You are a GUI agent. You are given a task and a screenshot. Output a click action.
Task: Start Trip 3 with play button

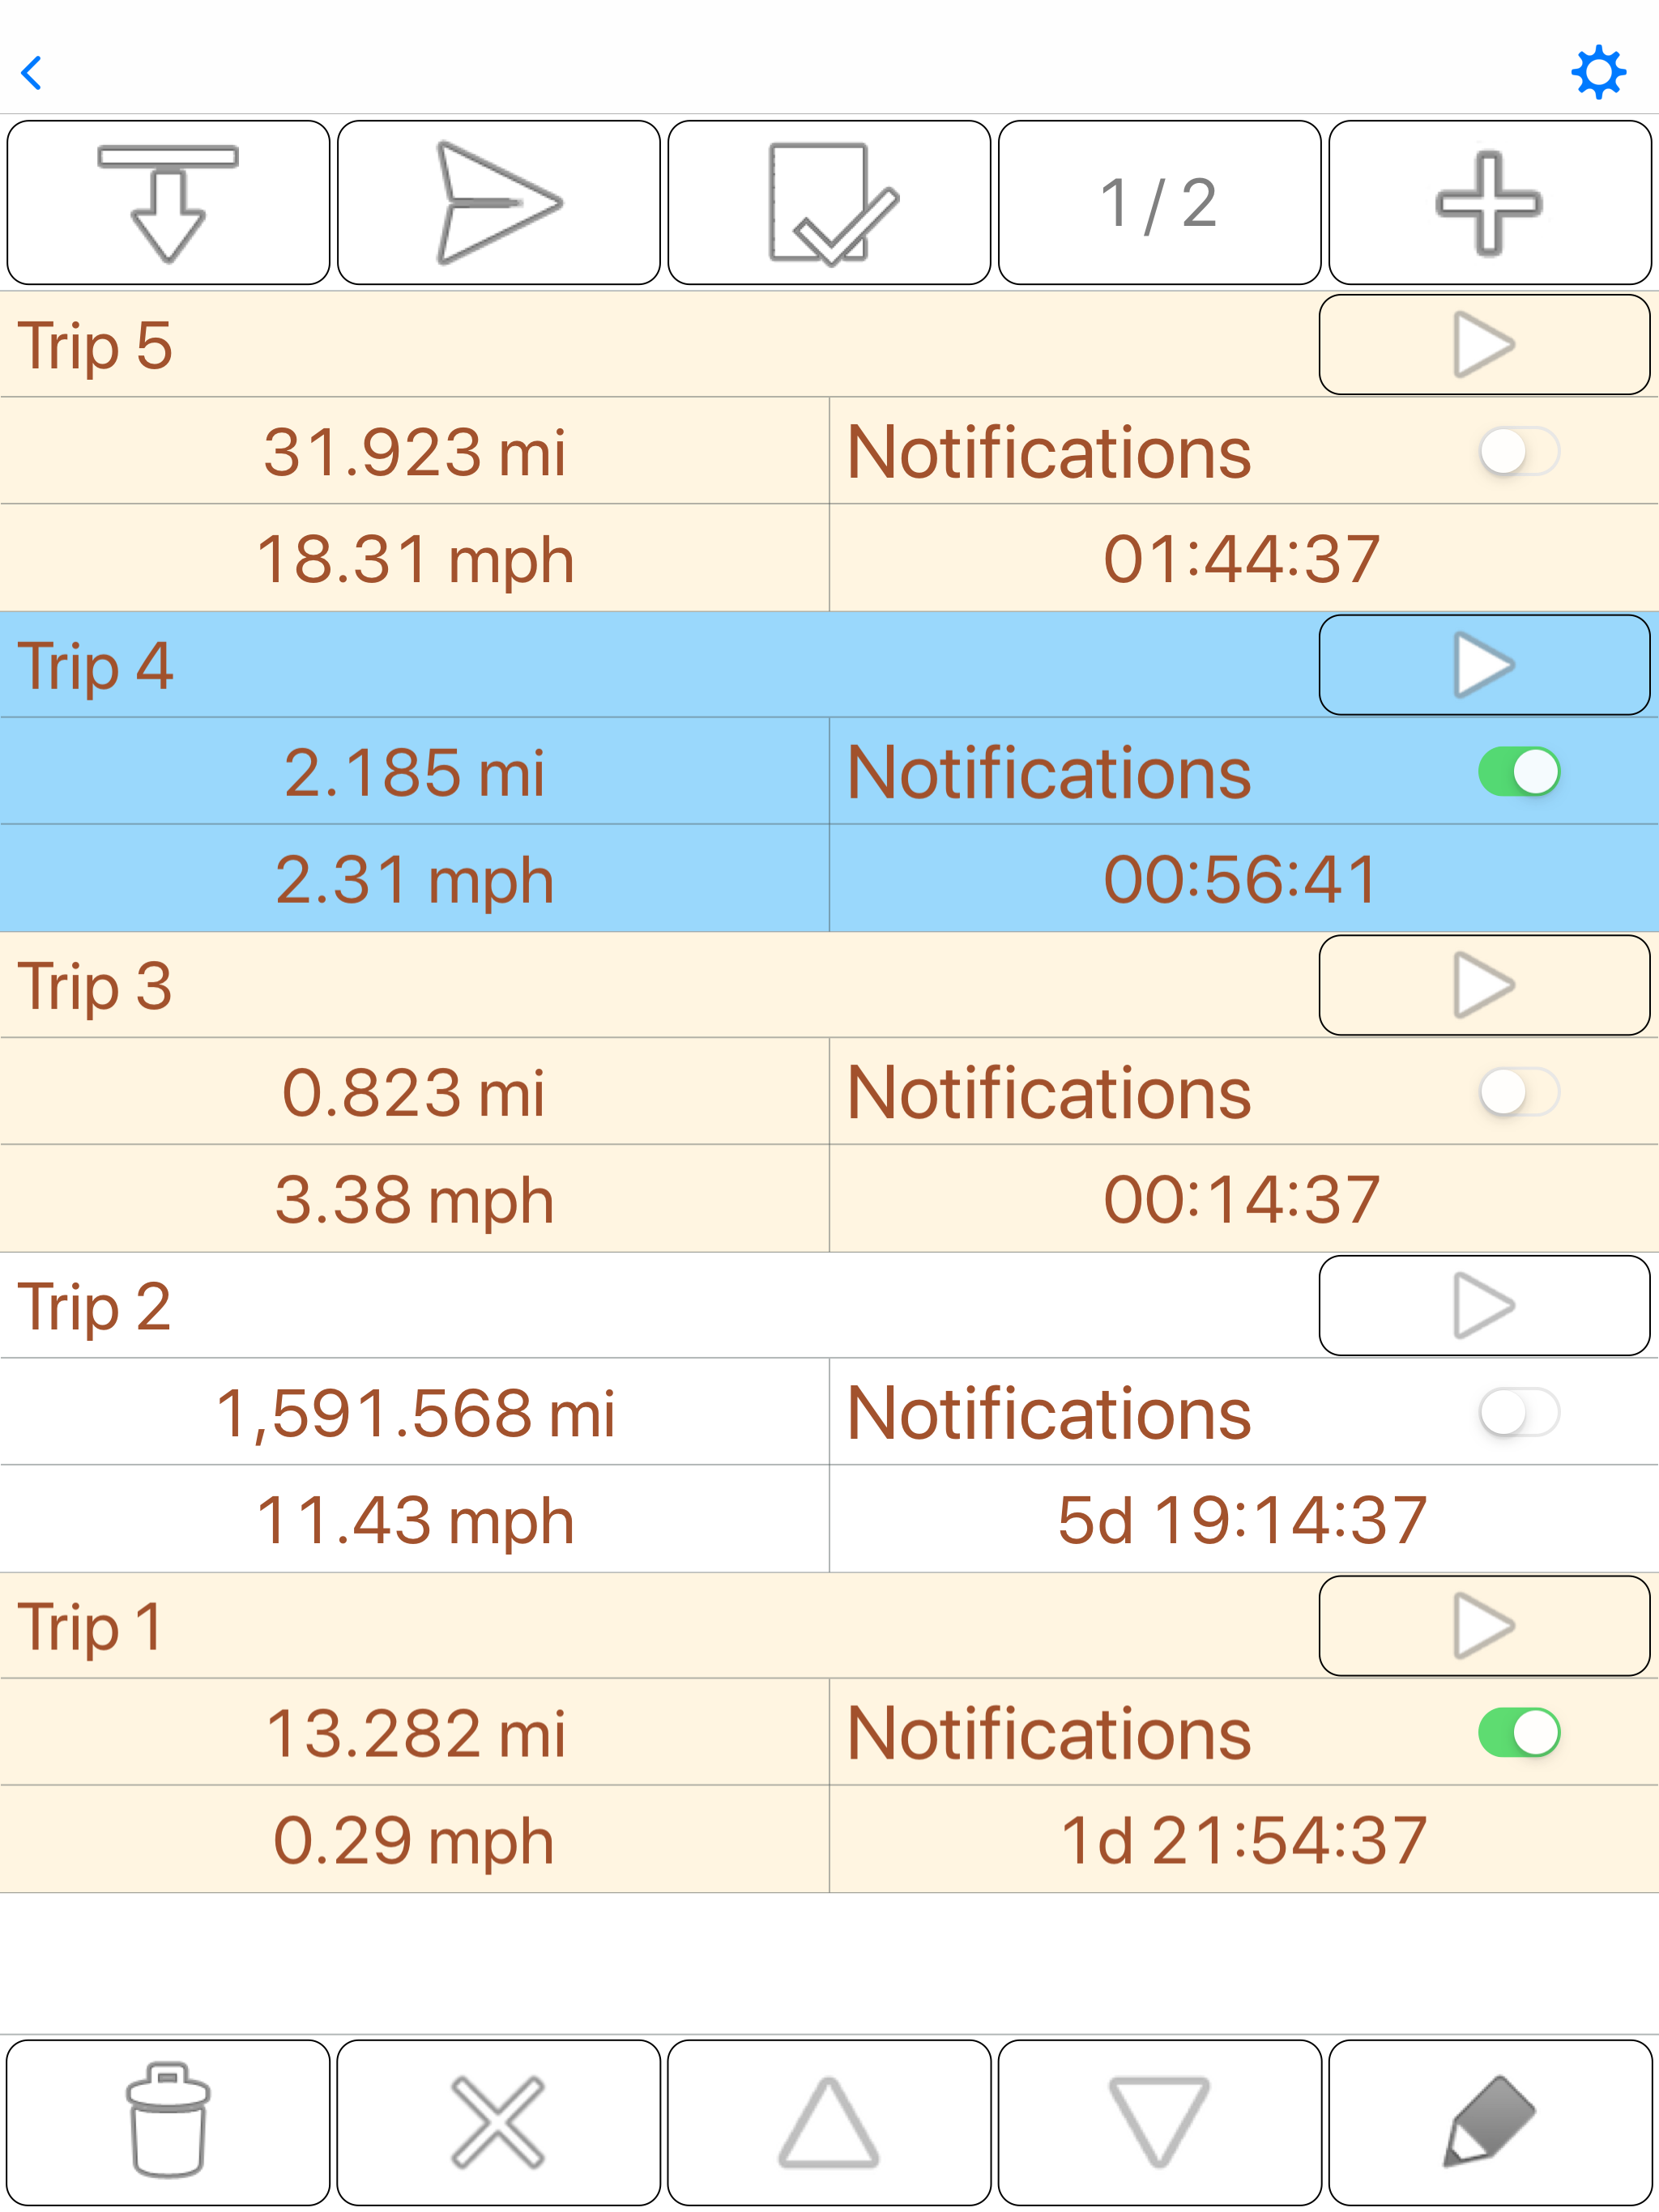(1484, 985)
